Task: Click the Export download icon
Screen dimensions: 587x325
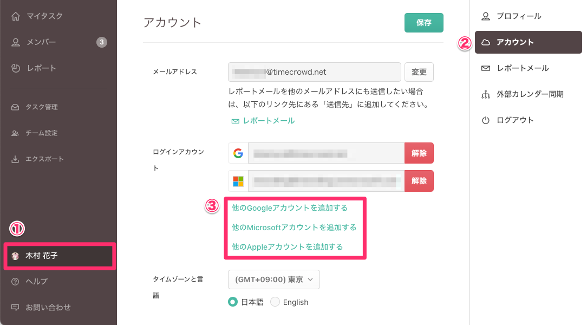Action: 15,159
